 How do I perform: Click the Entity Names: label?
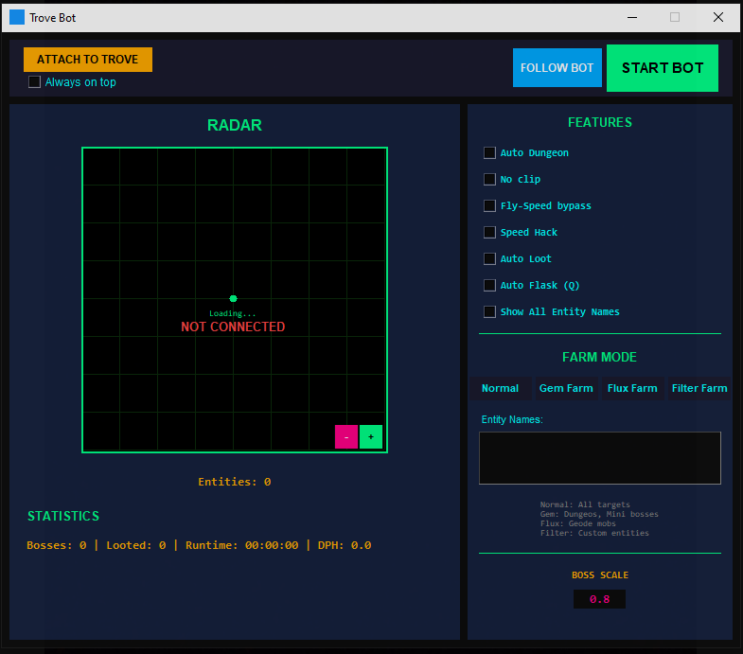512,419
